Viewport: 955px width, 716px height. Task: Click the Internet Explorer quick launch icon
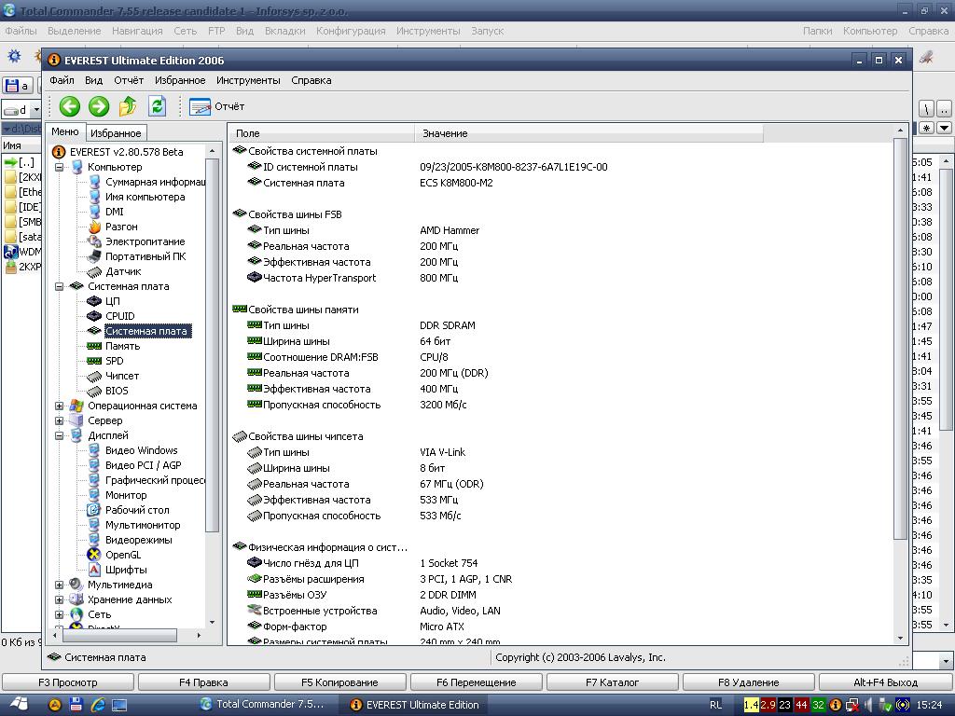point(97,705)
